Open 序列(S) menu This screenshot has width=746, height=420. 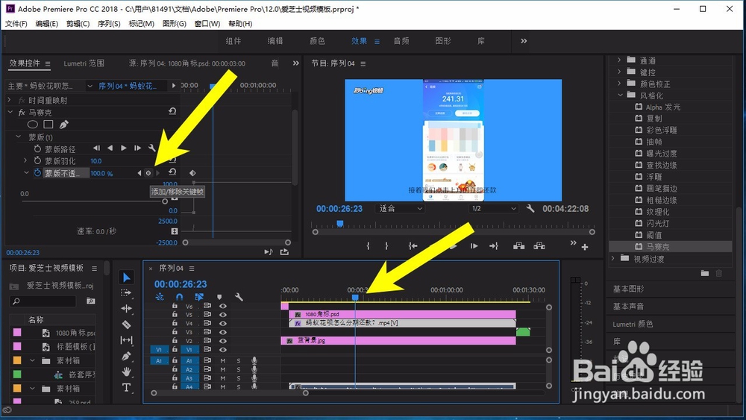pos(109,23)
